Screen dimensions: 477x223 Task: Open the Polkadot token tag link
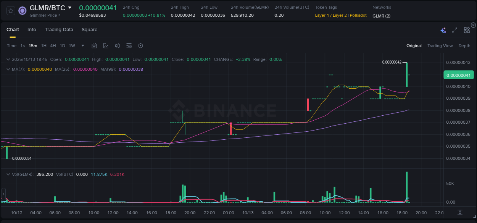pyautogui.click(x=358, y=15)
